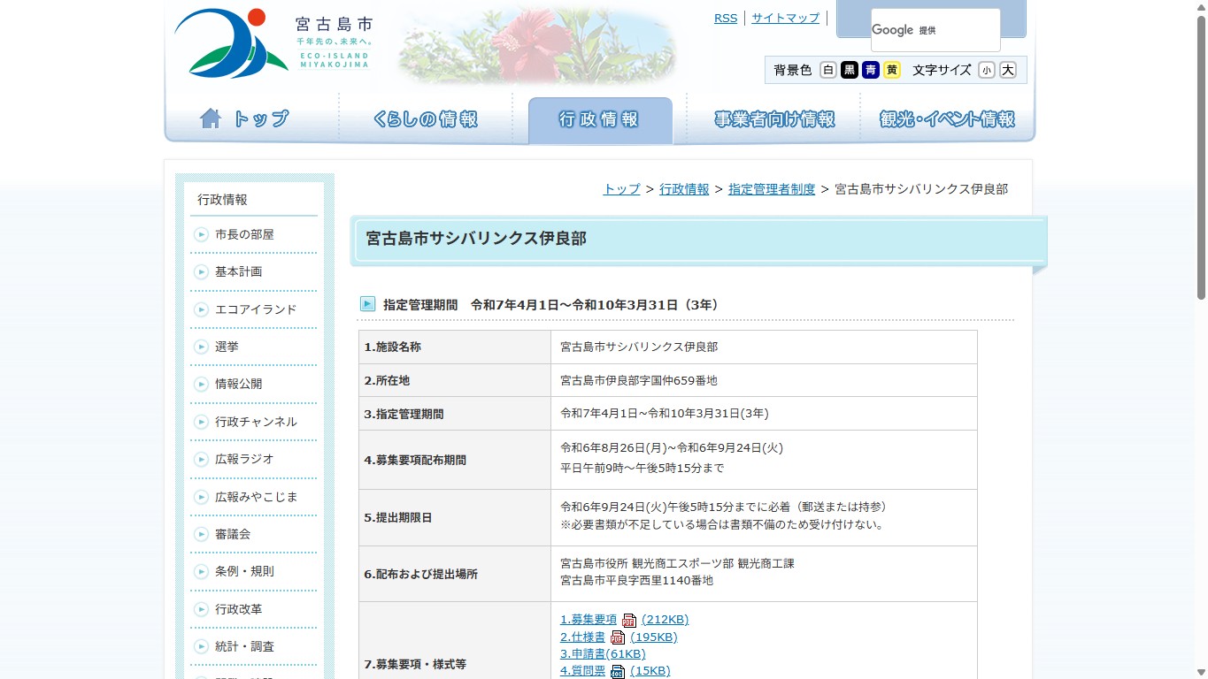1208x679 pixels.
Task: Click the hibiscus header banner image
Action: pyautogui.click(x=536, y=44)
